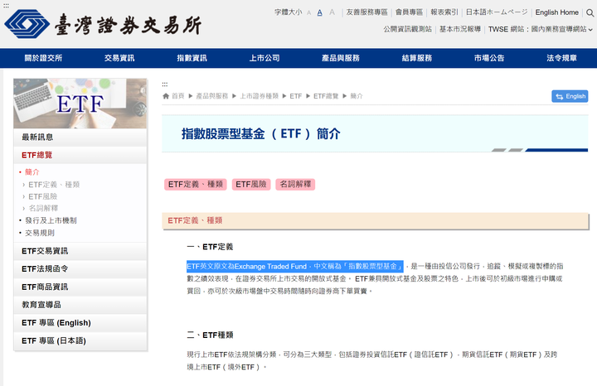Open the 關於證交所 menu
Viewport: 597px width, 386px height.
[x=43, y=58]
